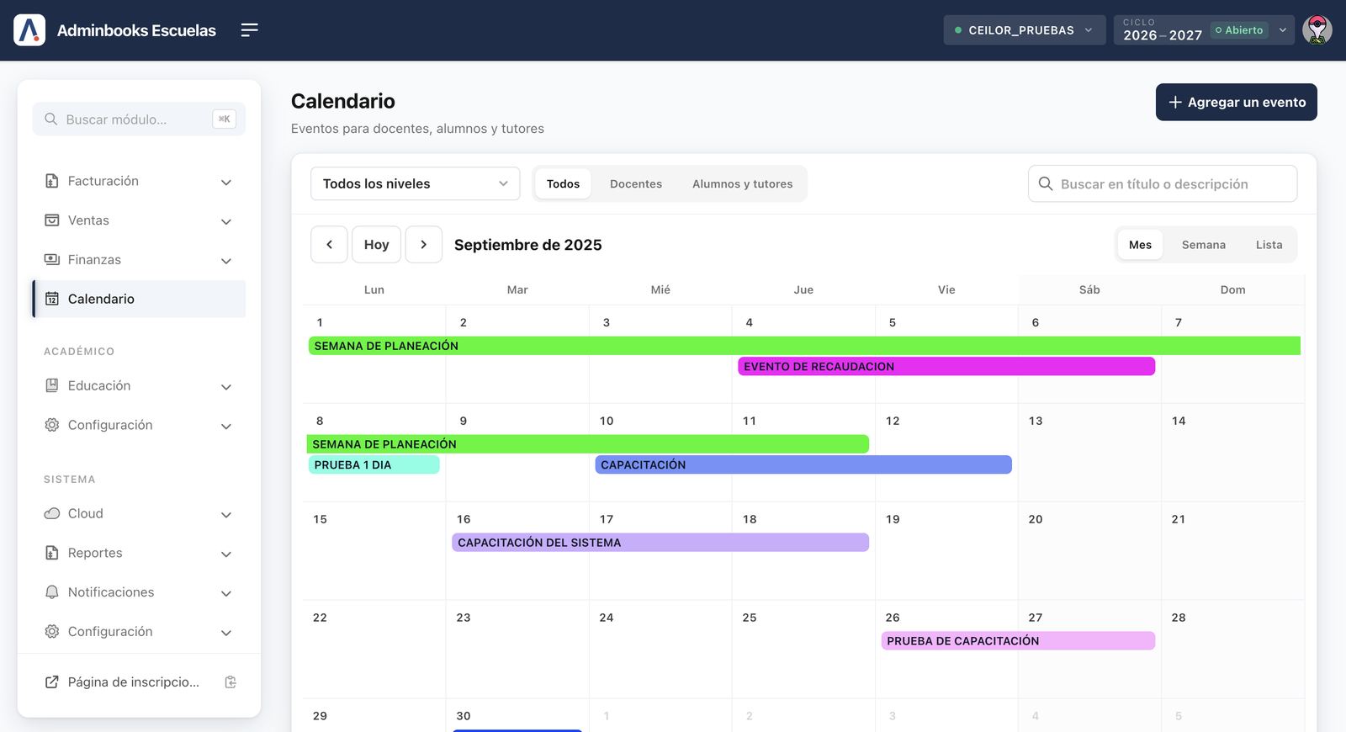Image resolution: width=1346 pixels, height=732 pixels.
Task: Open the EVENTO DE RECAUDACION event
Action: 946,366
